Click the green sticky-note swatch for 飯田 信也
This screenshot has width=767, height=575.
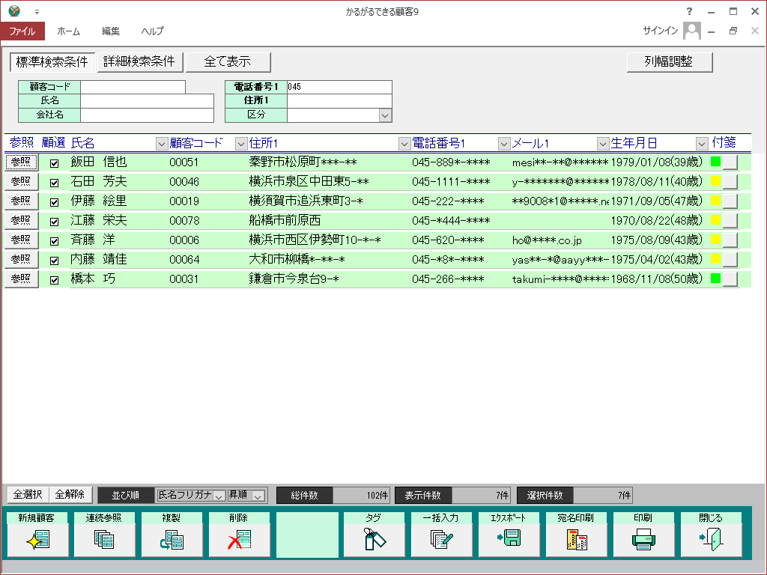pyautogui.click(x=715, y=162)
